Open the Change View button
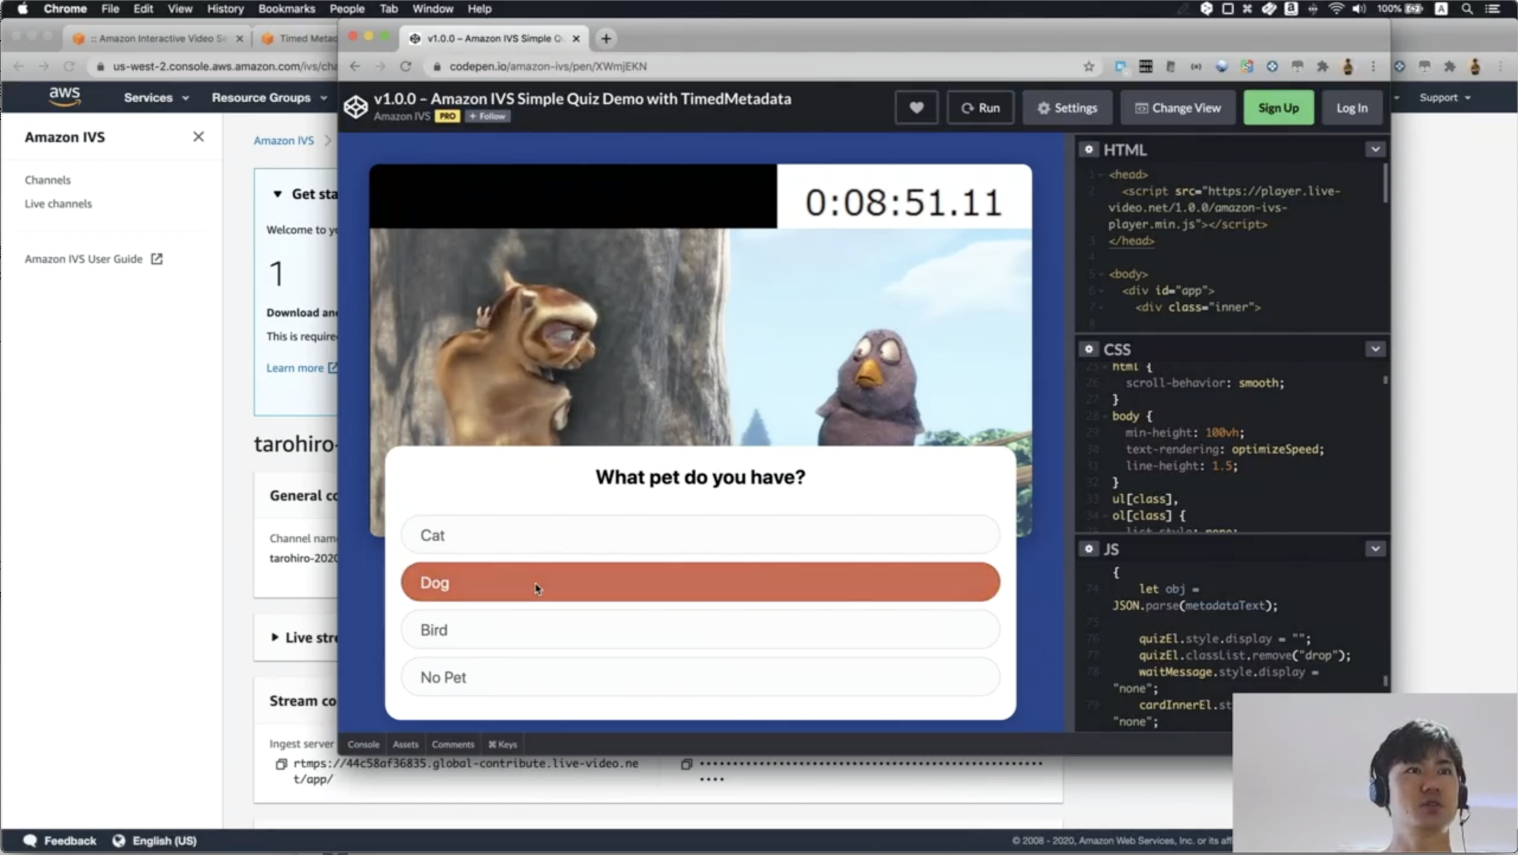1518x855 pixels. 1177,108
